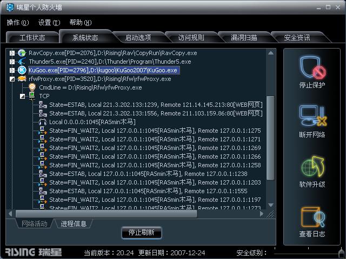Click the headphone icon beside Local 0.0.0.0:1045
This screenshot has height=259, width=346.
tap(43, 122)
